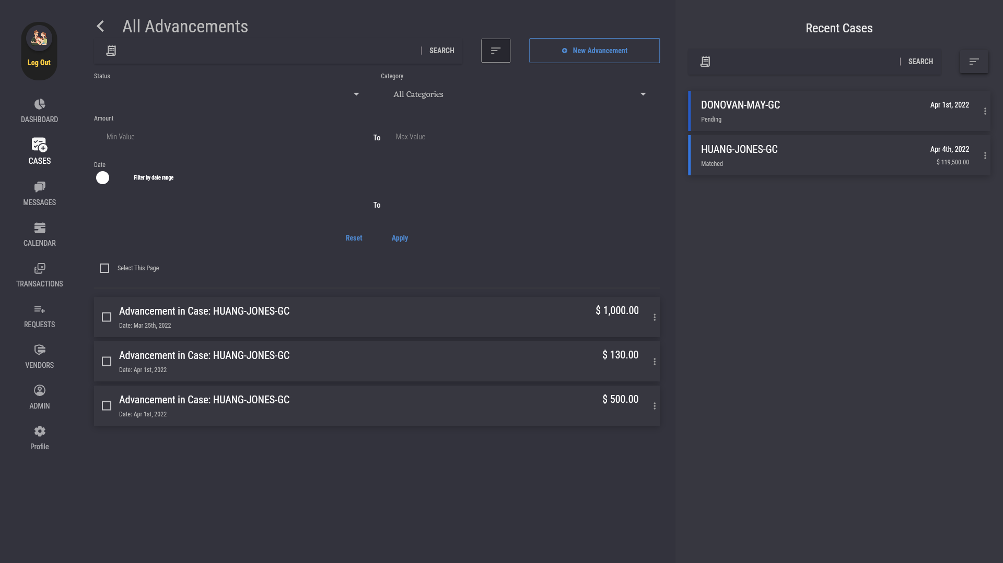Open the All Categories dropdown
This screenshot has height=563, width=1003.
click(519, 94)
